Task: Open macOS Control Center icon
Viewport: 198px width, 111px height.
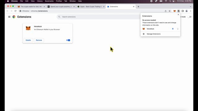Action: [x=174, y=1]
